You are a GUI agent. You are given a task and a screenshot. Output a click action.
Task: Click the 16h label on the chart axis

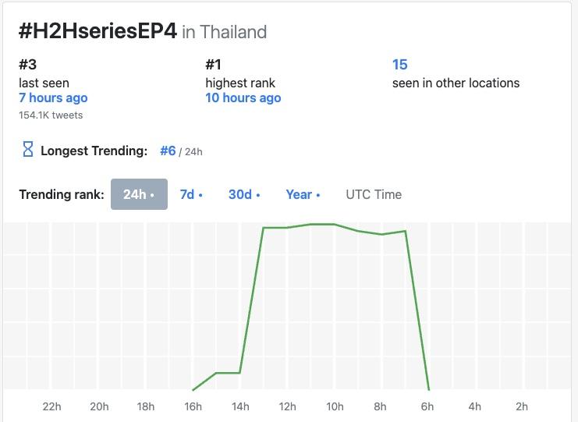click(193, 406)
